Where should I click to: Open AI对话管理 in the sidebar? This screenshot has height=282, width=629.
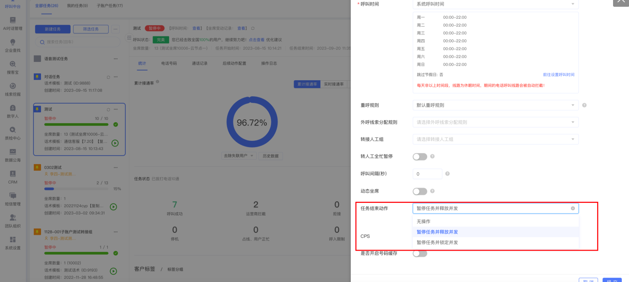13,24
